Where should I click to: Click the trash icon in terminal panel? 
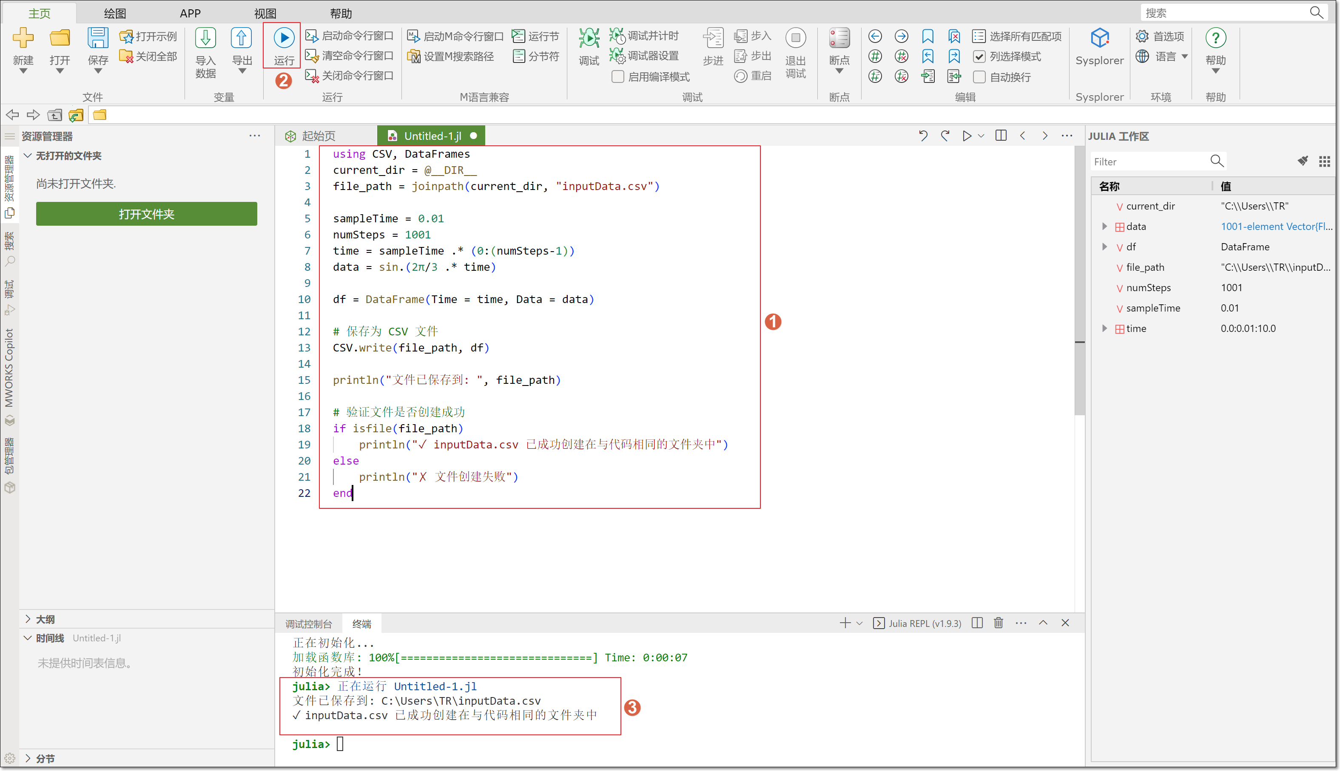click(998, 623)
